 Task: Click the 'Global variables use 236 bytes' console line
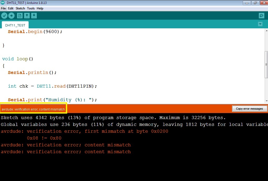click(x=134, y=125)
